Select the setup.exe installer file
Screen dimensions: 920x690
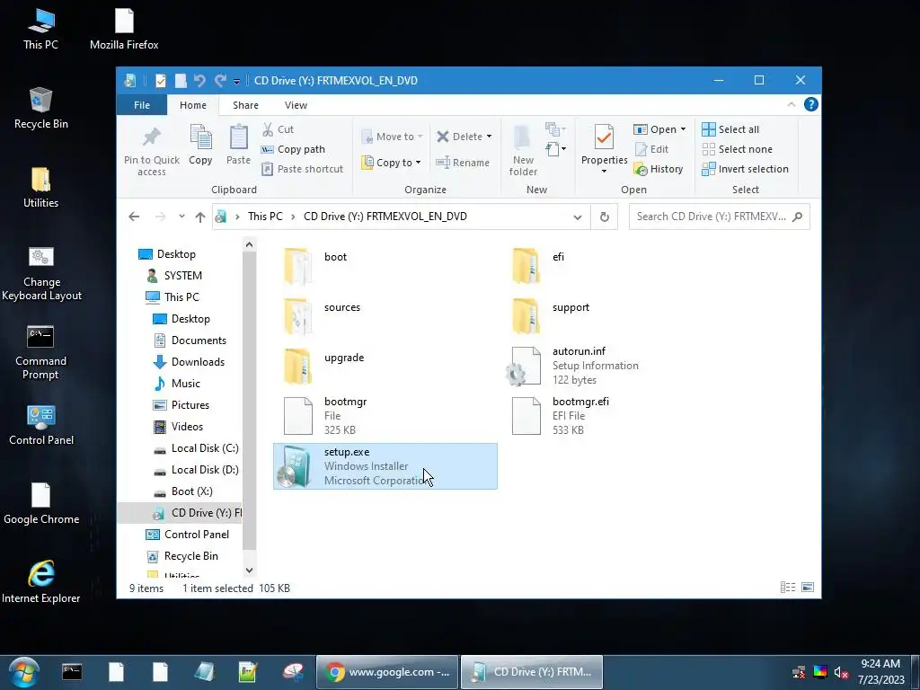pyautogui.click(x=385, y=466)
